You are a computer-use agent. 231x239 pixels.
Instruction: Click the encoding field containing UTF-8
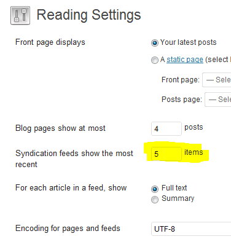coord(191,229)
